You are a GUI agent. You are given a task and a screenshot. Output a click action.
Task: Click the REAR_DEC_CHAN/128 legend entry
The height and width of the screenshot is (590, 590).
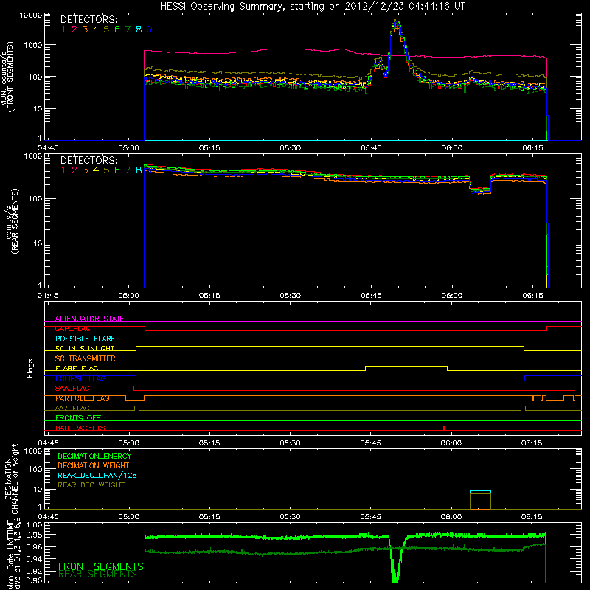pos(97,475)
